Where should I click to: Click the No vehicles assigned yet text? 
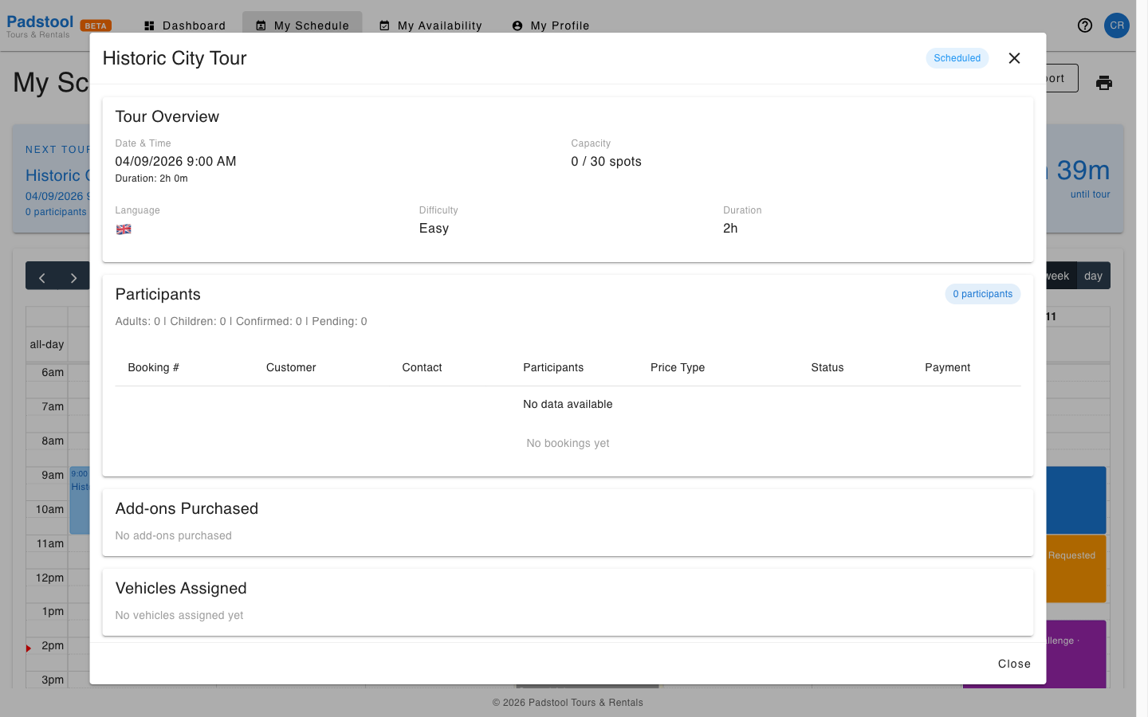click(x=179, y=615)
